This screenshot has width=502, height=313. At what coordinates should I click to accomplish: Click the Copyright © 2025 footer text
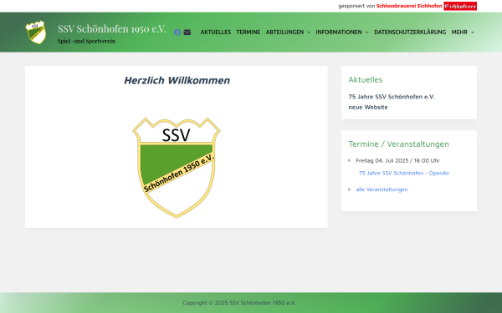(239, 303)
